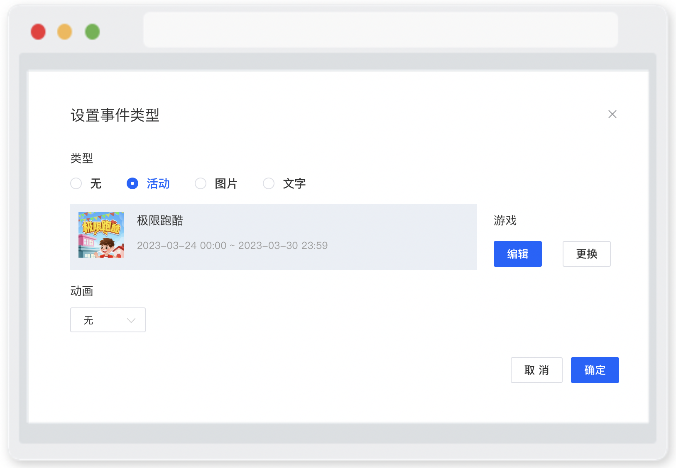This screenshot has width=676, height=468.
Task: Click the yellow minimize dot
Action: 65,32
